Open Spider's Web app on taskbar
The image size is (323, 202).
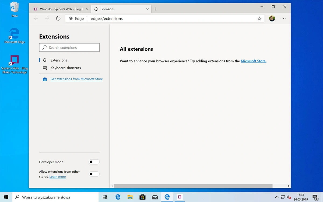click(180, 197)
